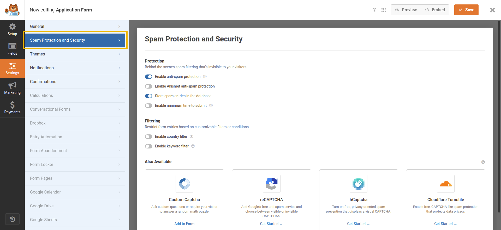Select Spam Protection and Security section
The height and width of the screenshot is (230, 501).
(75, 40)
